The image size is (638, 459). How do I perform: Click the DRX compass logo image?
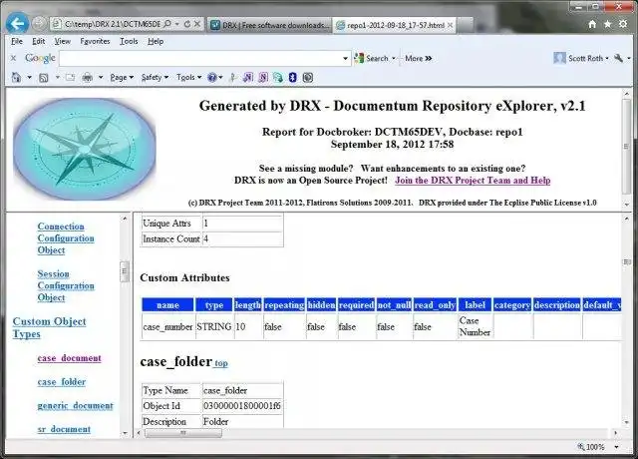coord(84,149)
